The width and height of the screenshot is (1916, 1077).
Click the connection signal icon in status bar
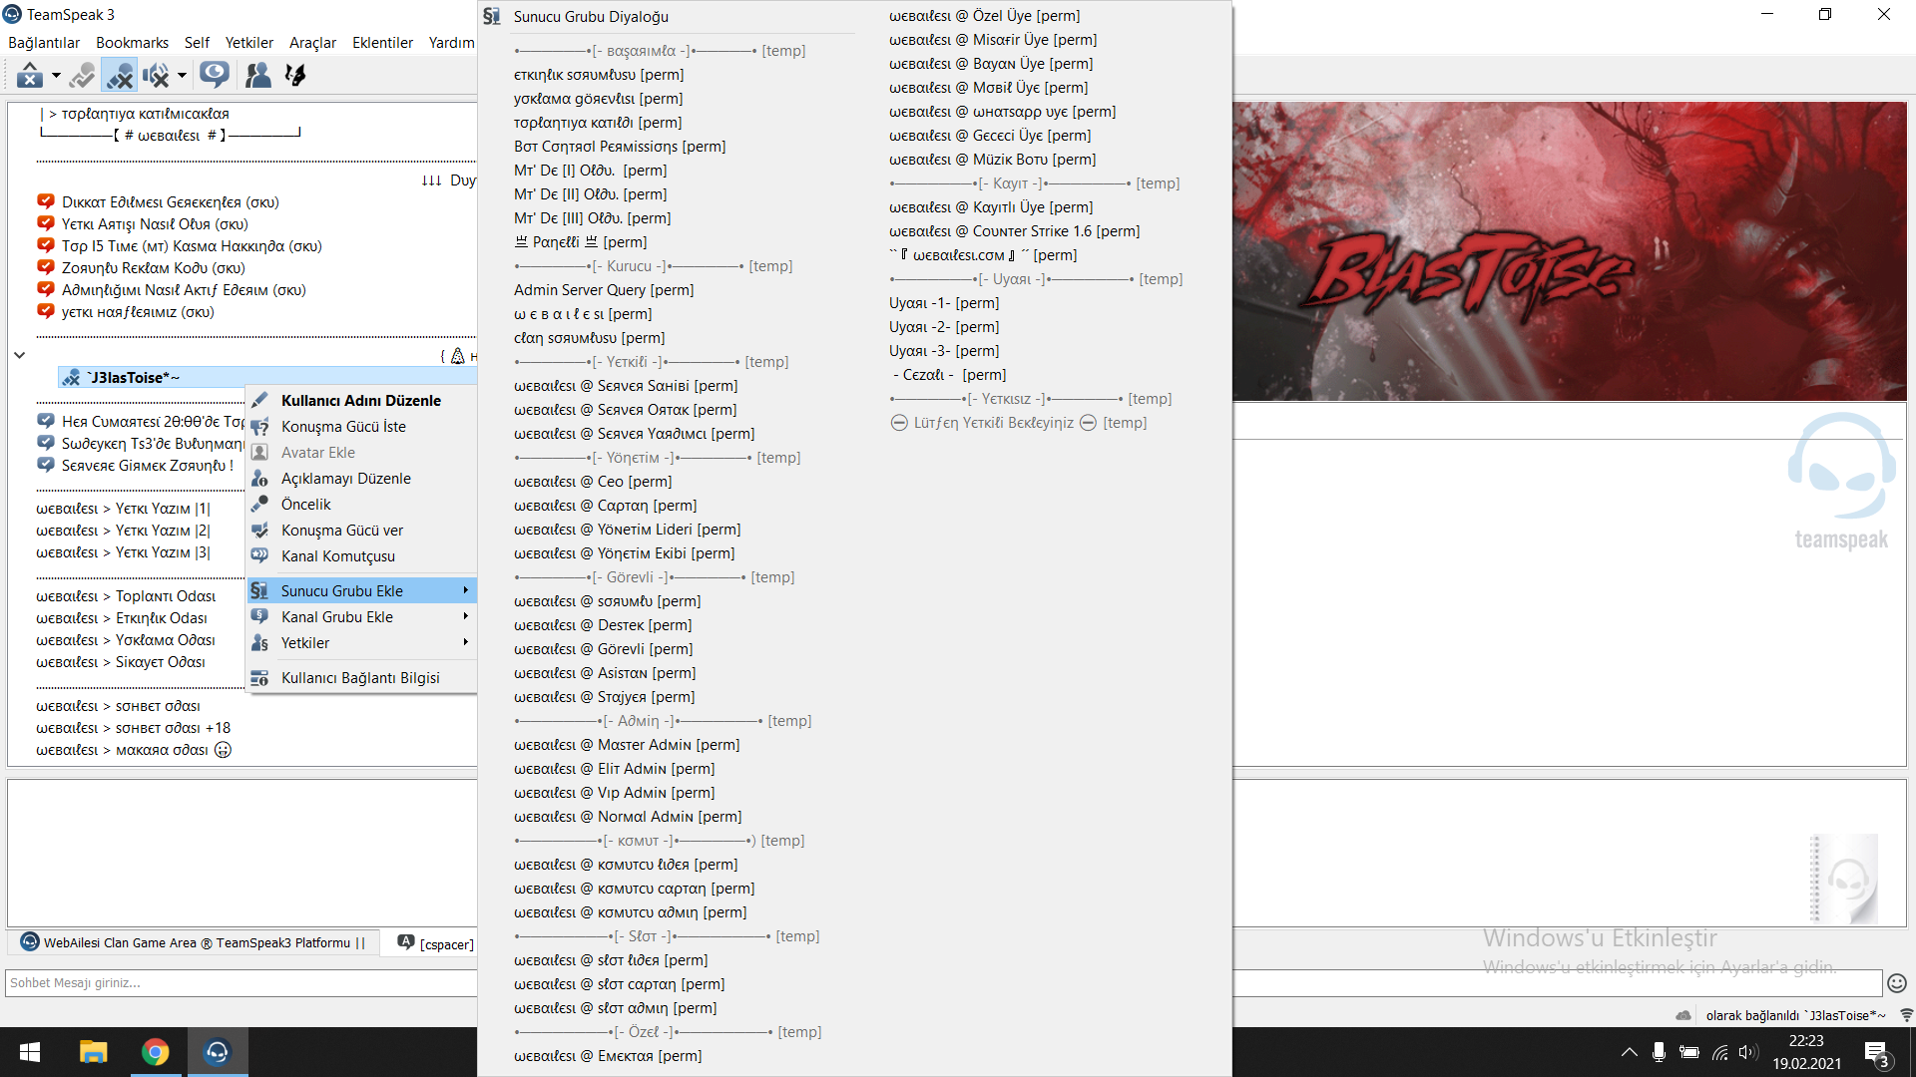[1906, 1015]
